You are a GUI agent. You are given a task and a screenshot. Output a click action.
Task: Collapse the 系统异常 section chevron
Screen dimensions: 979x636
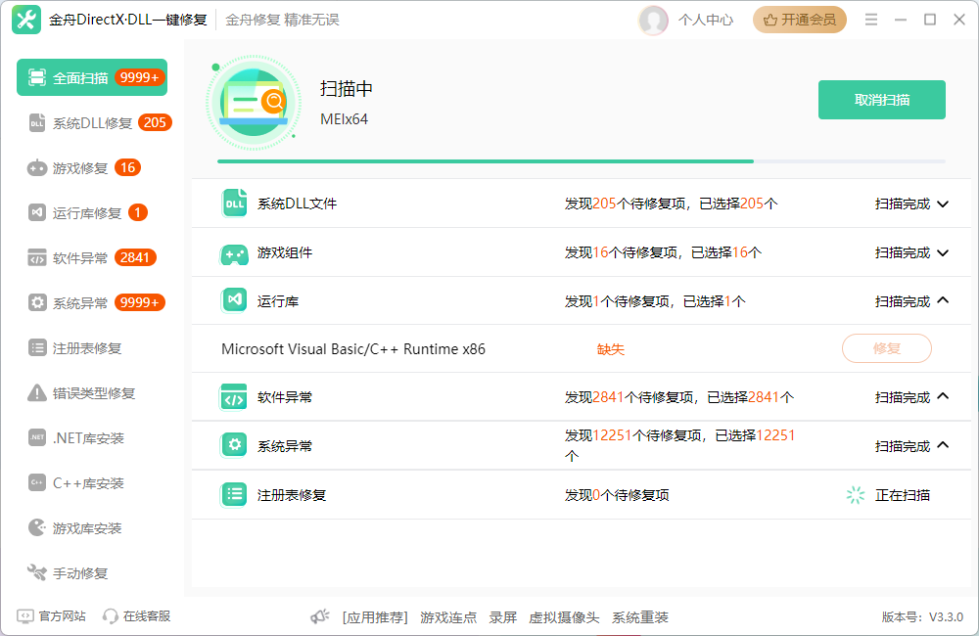(943, 445)
